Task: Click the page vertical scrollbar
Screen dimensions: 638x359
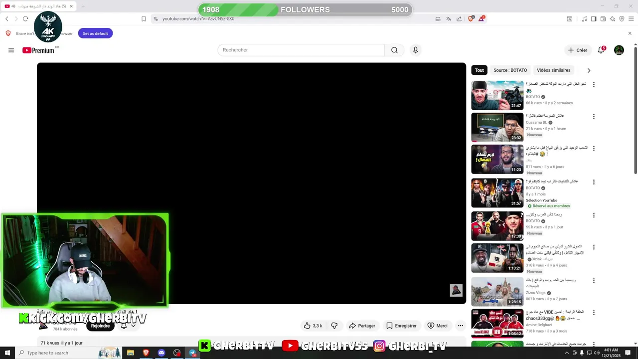Action: pyautogui.click(x=636, y=110)
